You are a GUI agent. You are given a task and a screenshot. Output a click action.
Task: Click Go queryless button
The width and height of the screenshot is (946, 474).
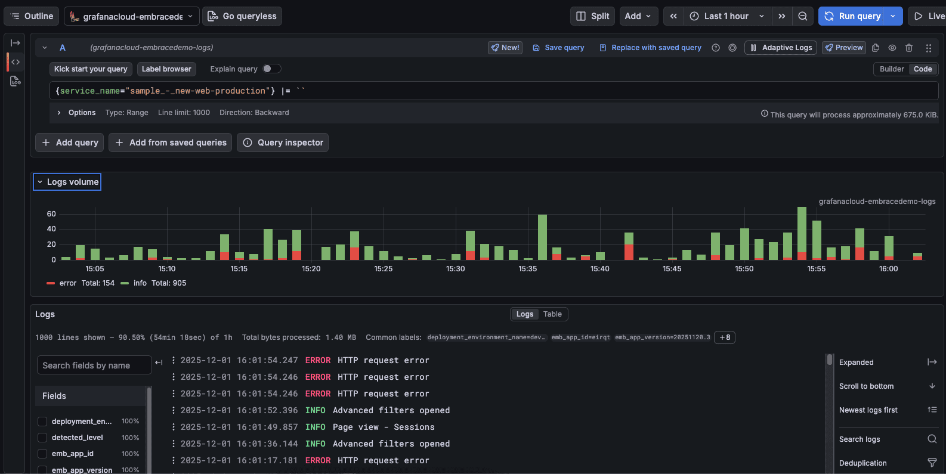click(242, 16)
